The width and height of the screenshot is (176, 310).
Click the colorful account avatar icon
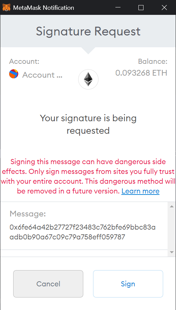14,74
